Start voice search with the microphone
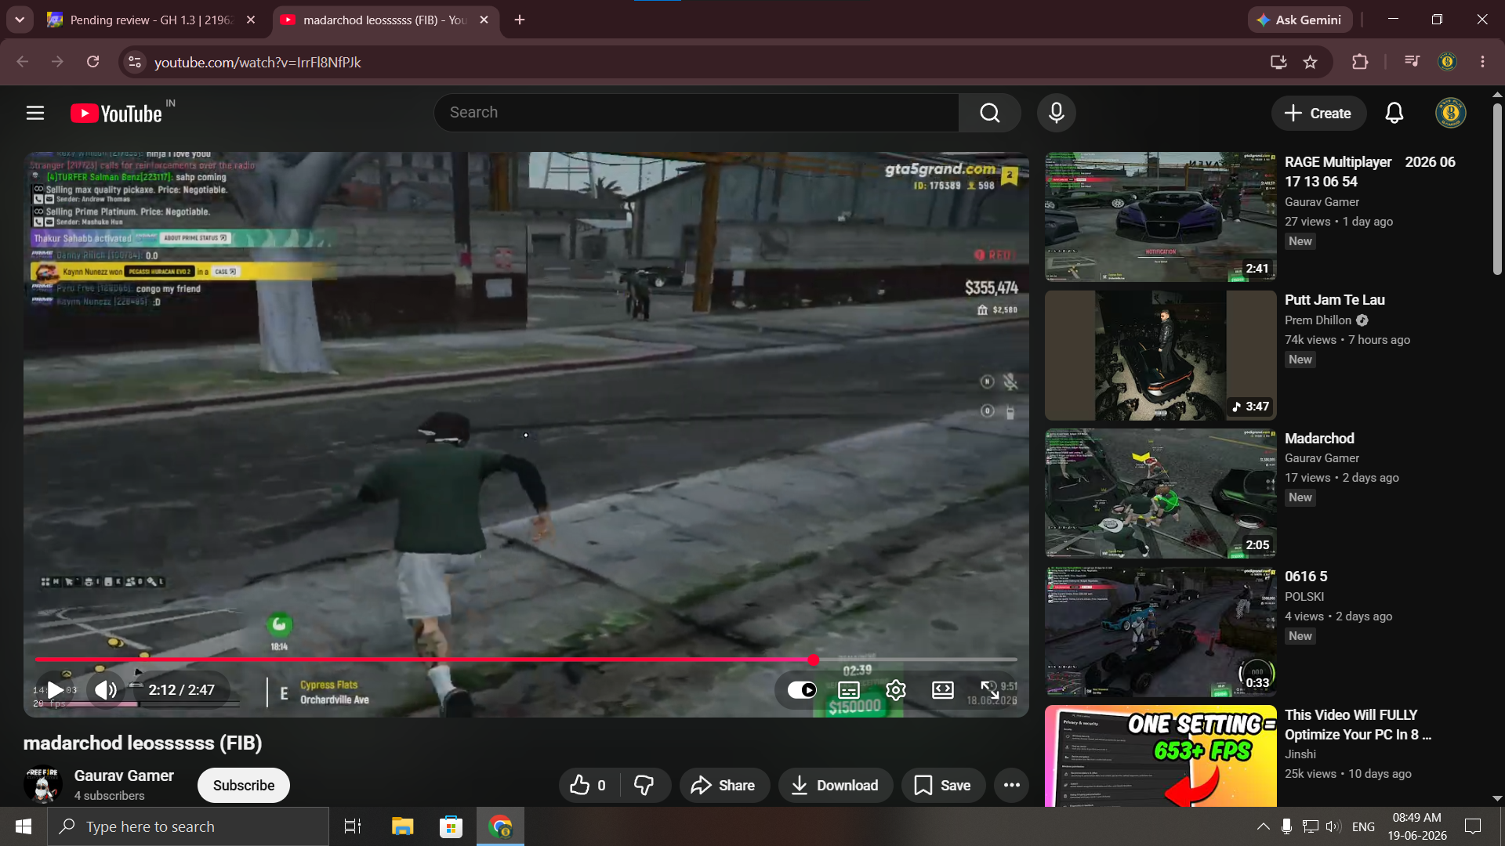This screenshot has height=846, width=1505. (x=1057, y=113)
